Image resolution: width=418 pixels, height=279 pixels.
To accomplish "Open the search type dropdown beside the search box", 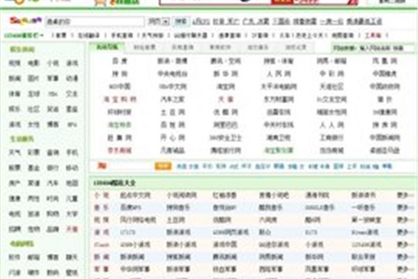I will tap(159, 22).
